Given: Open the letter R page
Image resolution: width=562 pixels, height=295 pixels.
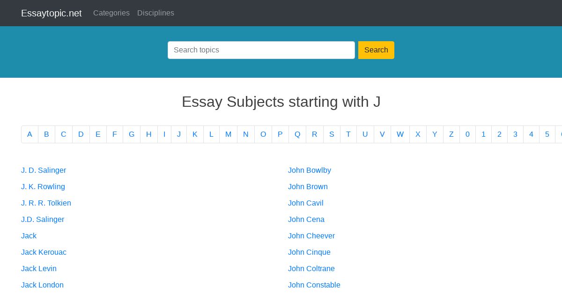Looking at the screenshot, I should pos(315,134).
